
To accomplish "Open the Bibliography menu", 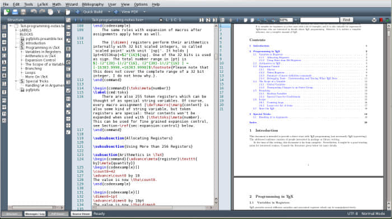I will [93, 4].
